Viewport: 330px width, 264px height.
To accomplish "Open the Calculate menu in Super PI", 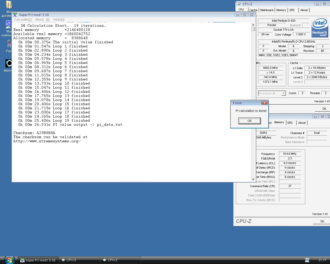I will (x=23, y=20).
